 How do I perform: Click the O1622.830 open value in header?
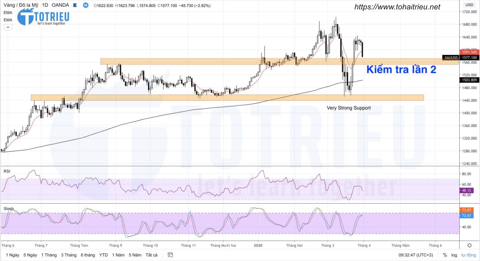(x=103, y=5)
